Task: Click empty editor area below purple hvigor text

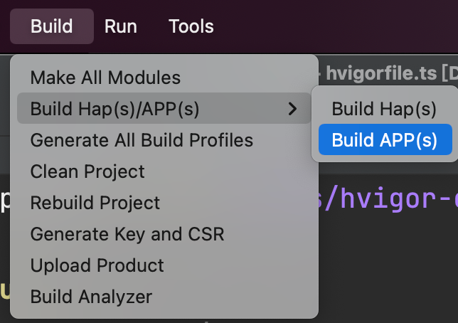Action: click(x=388, y=263)
